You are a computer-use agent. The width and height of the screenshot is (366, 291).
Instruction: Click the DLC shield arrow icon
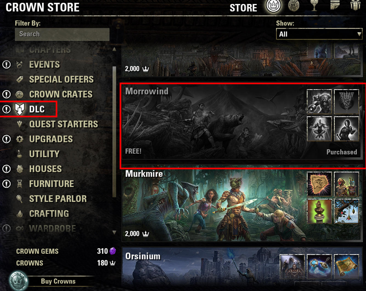click(x=20, y=109)
